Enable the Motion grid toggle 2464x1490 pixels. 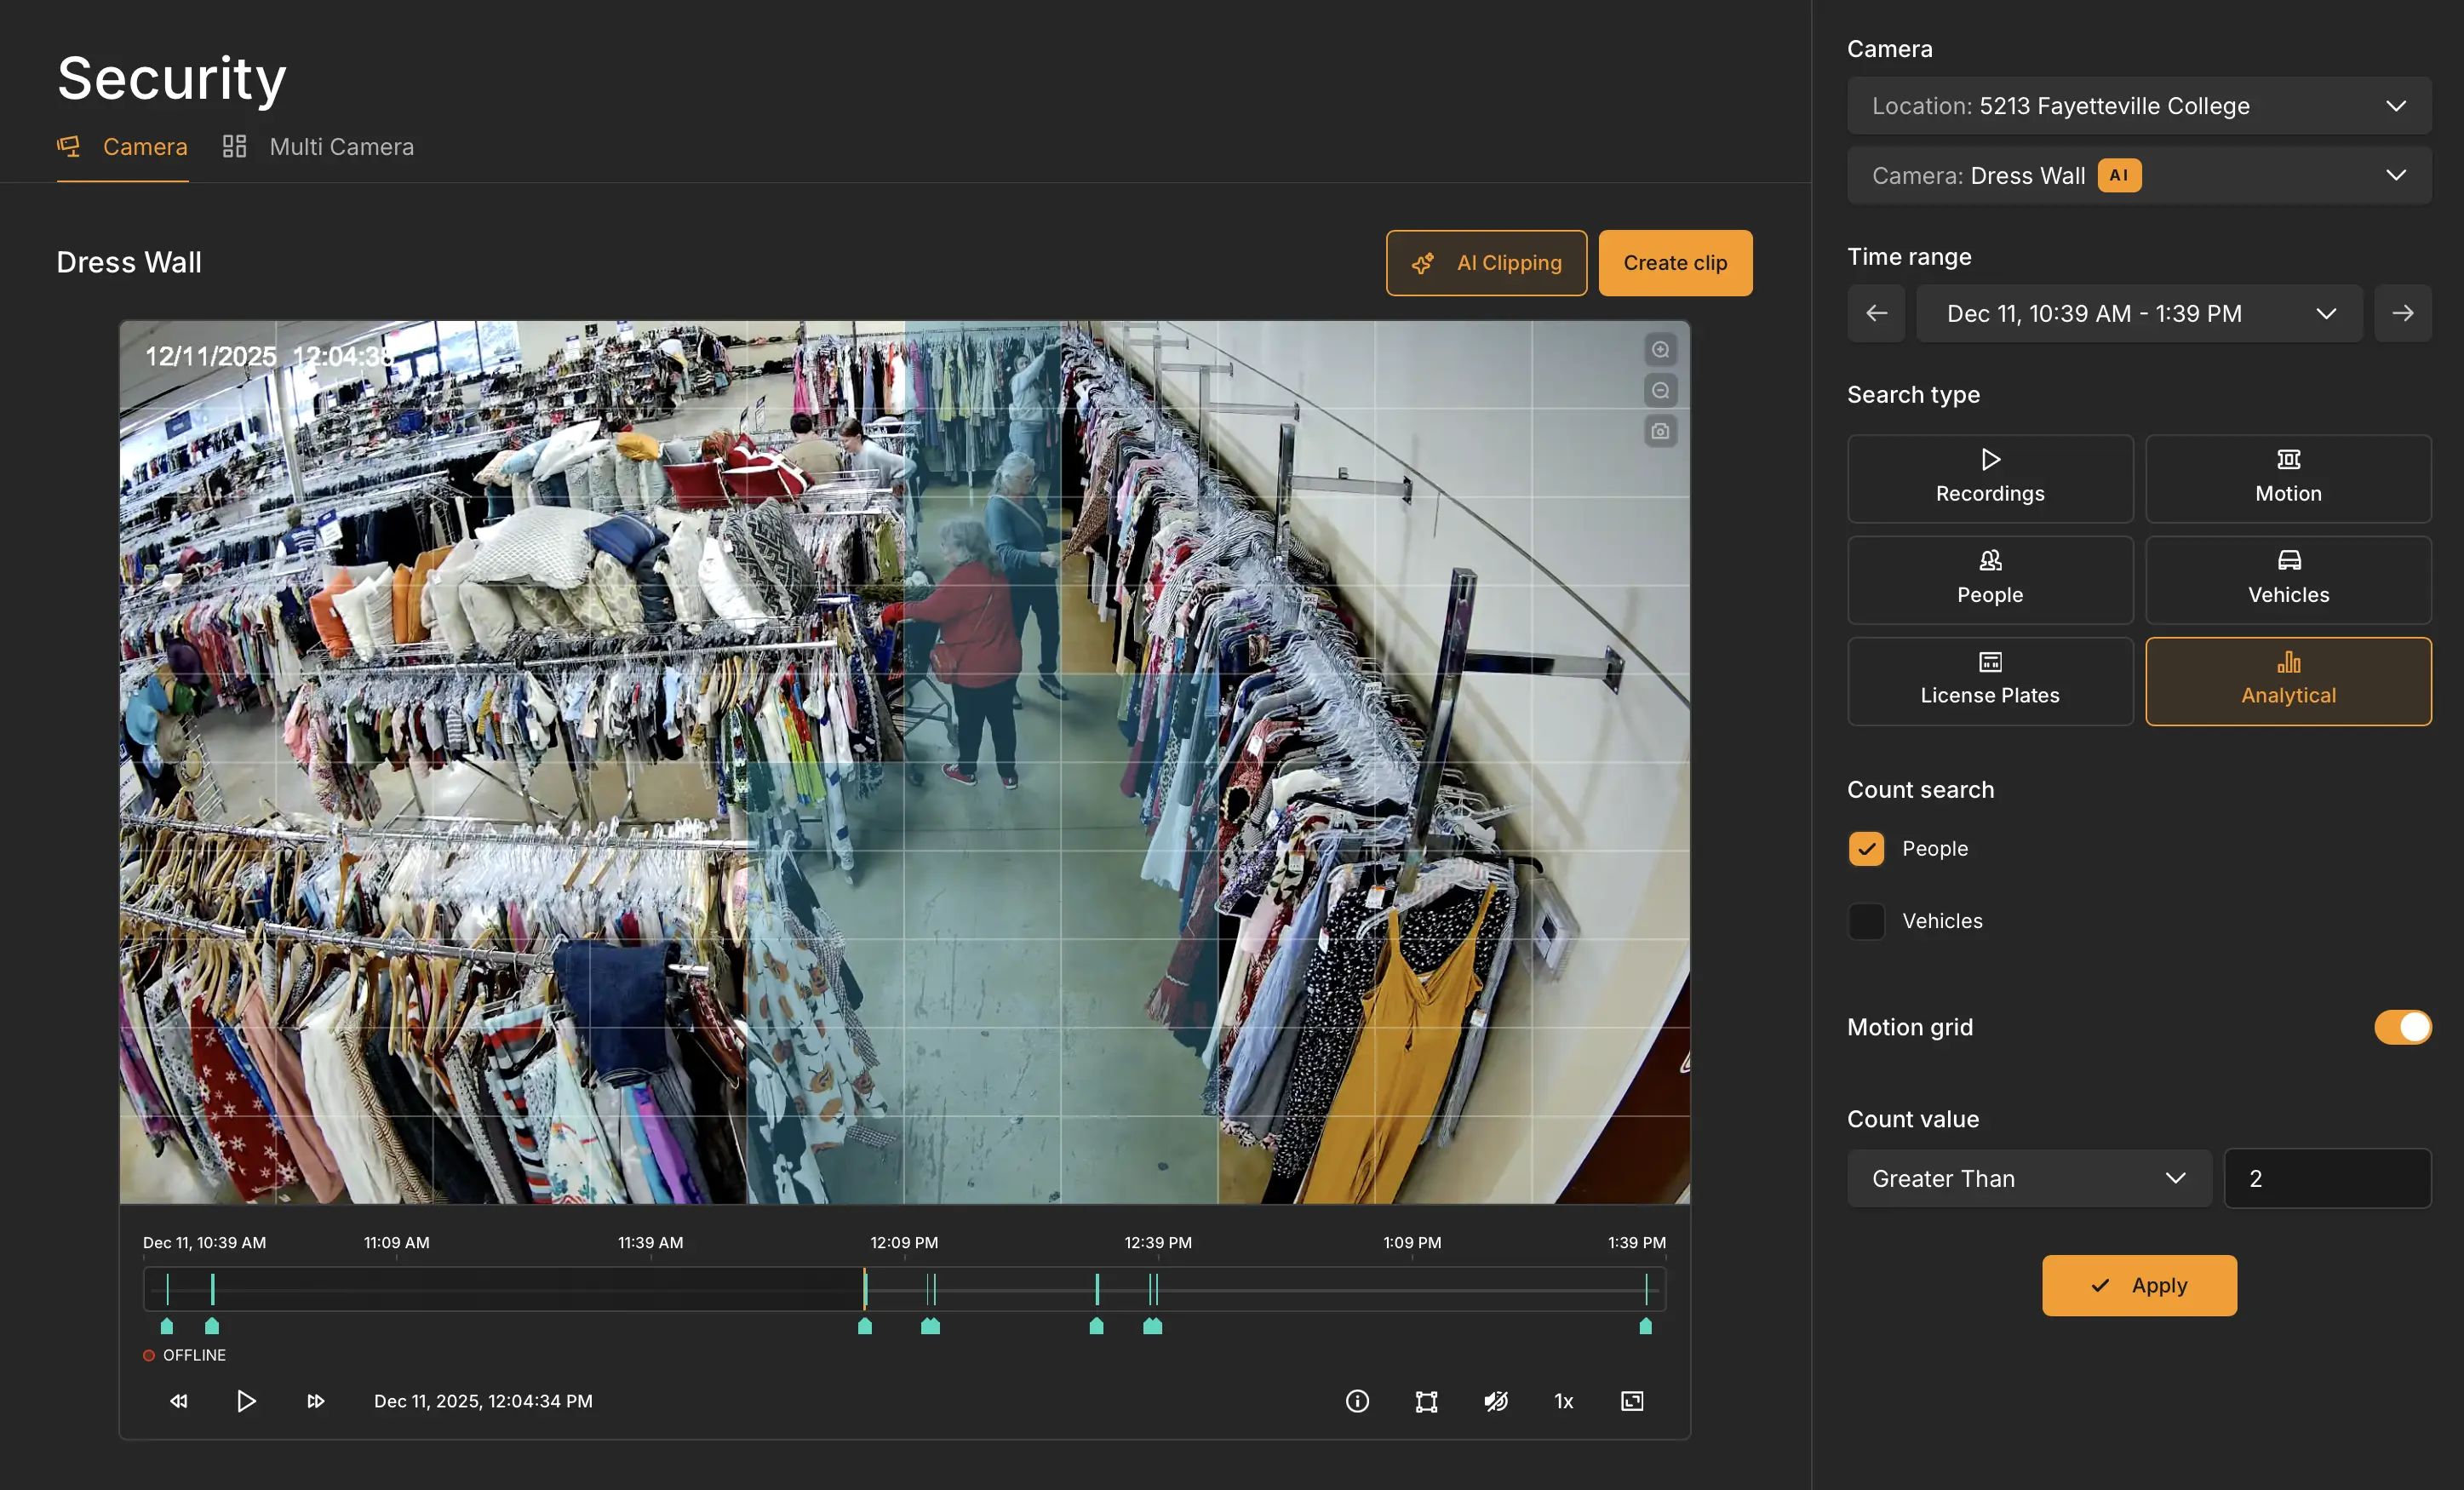click(2404, 1026)
